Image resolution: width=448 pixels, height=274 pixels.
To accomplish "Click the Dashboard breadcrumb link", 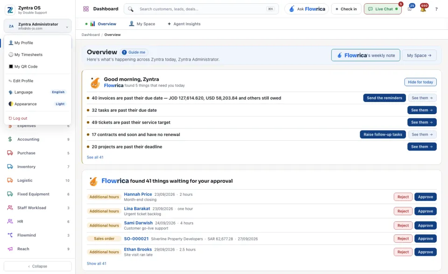I will [91, 35].
